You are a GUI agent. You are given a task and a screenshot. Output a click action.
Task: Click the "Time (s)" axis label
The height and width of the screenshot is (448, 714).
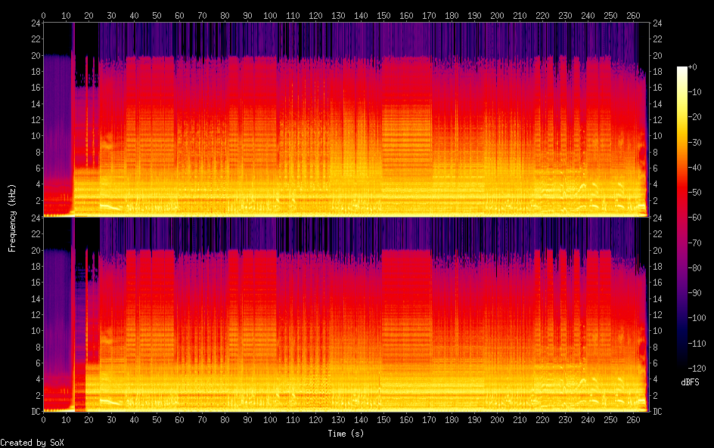pyautogui.click(x=346, y=434)
